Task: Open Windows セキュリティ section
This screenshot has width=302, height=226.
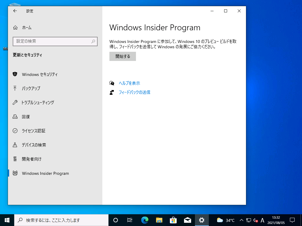Action: coord(55,74)
